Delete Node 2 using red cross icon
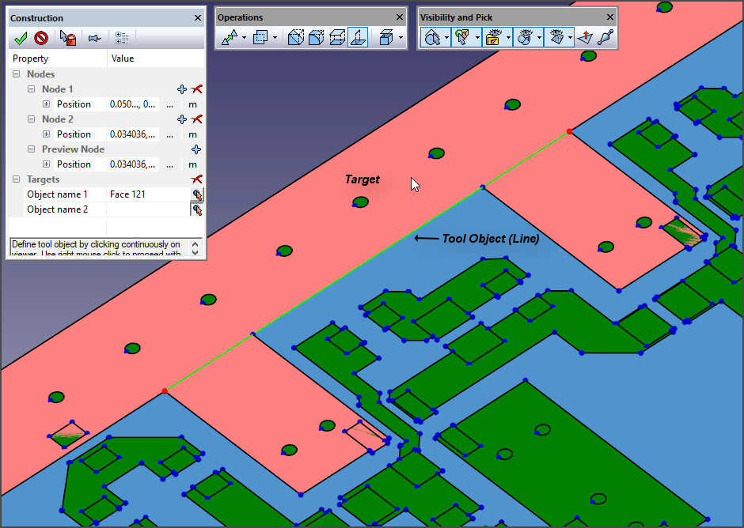This screenshot has width=744, height=528. coord(197,119)
